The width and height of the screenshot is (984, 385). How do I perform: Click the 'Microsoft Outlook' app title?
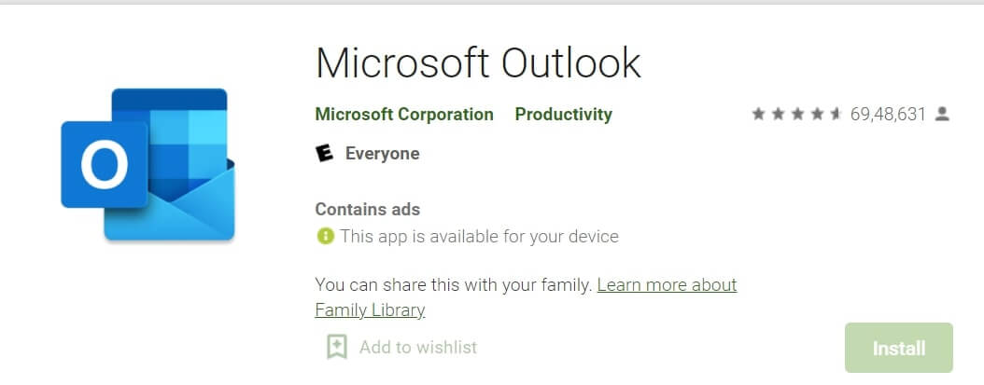point(478,62)
